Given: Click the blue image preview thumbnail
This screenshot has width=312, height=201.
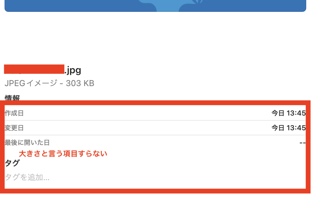Looking at the screenshot, I should pos(155,6).
